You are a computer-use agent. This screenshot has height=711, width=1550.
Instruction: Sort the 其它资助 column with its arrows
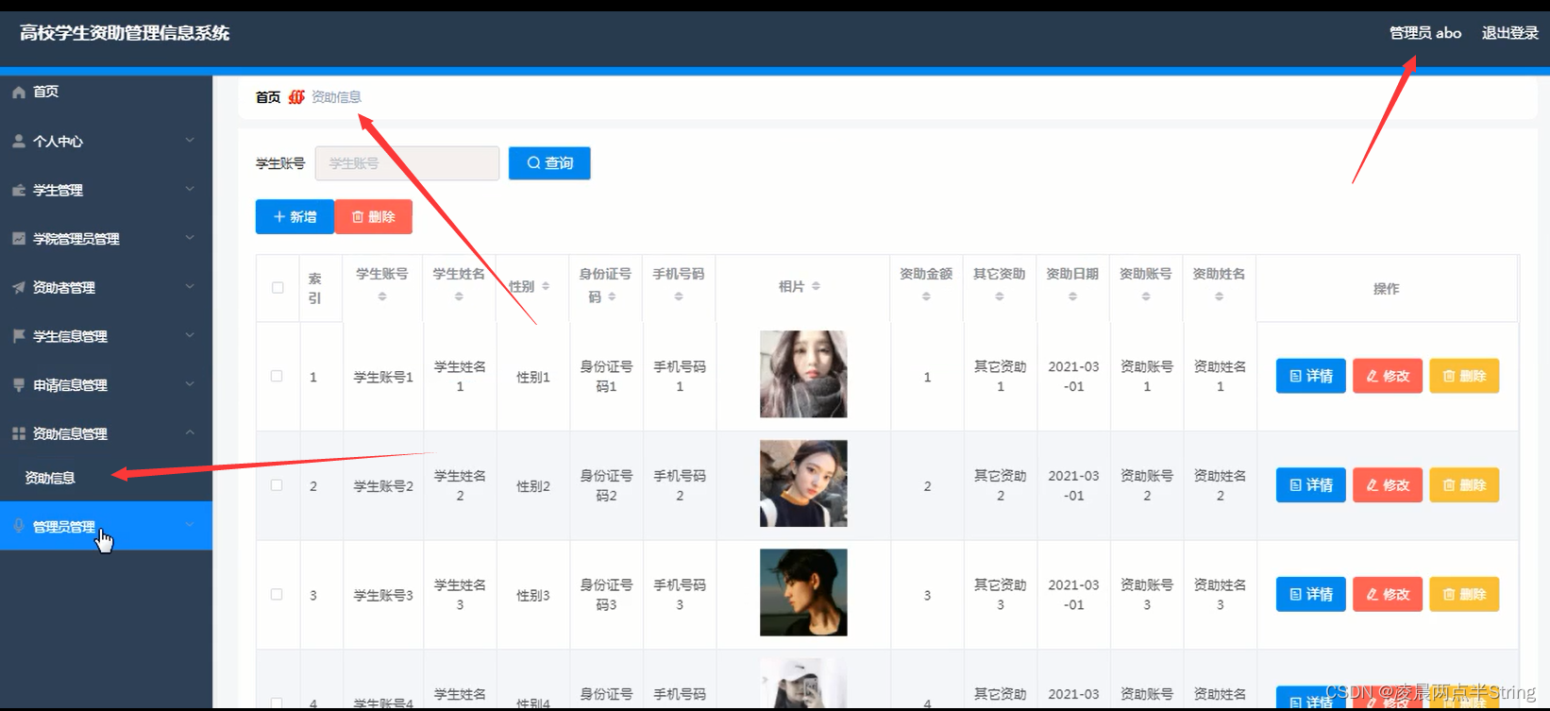(x=1000, y=296)
